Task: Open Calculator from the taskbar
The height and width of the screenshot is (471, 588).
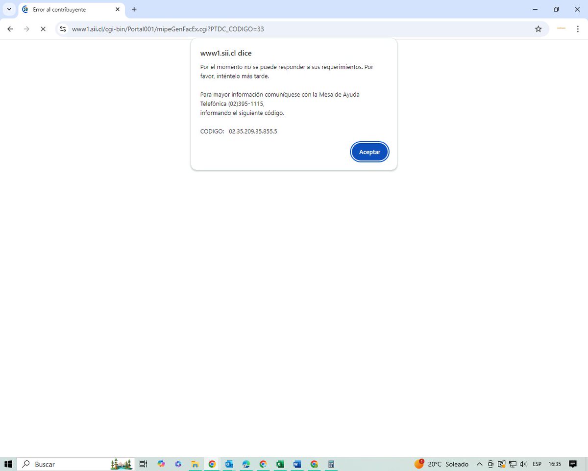Action: point(331,464)
